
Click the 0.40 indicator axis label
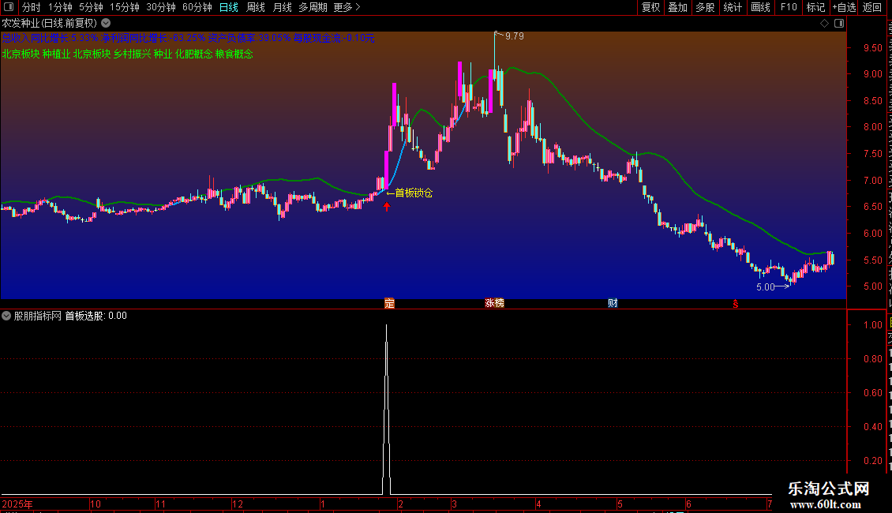[x=872, y=426]
